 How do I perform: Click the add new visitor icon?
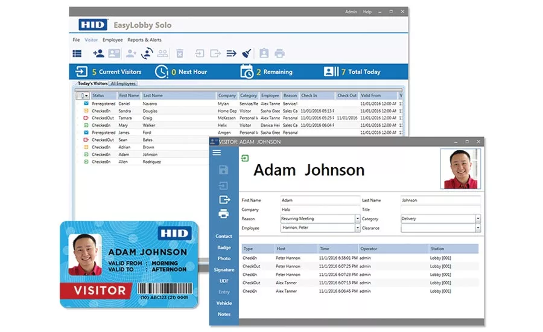pos(98,53)
